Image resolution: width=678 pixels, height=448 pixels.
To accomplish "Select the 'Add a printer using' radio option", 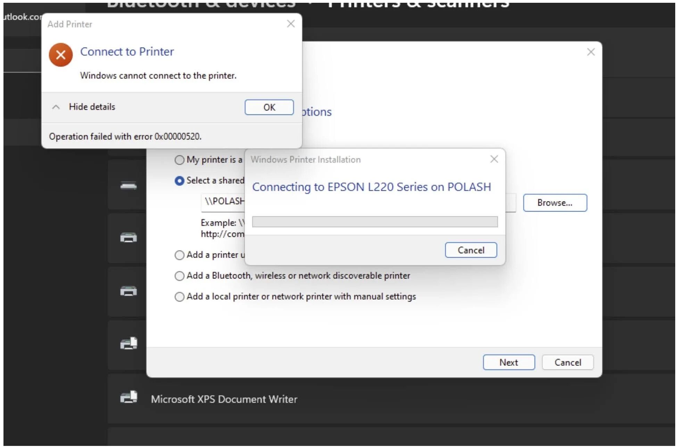I will [x=179, y=255].
